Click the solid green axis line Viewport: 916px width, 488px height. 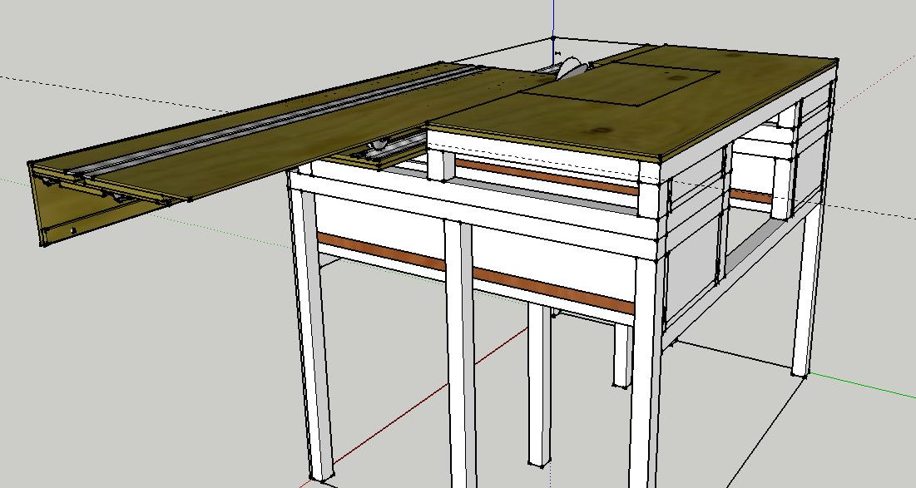pos(862,387)
